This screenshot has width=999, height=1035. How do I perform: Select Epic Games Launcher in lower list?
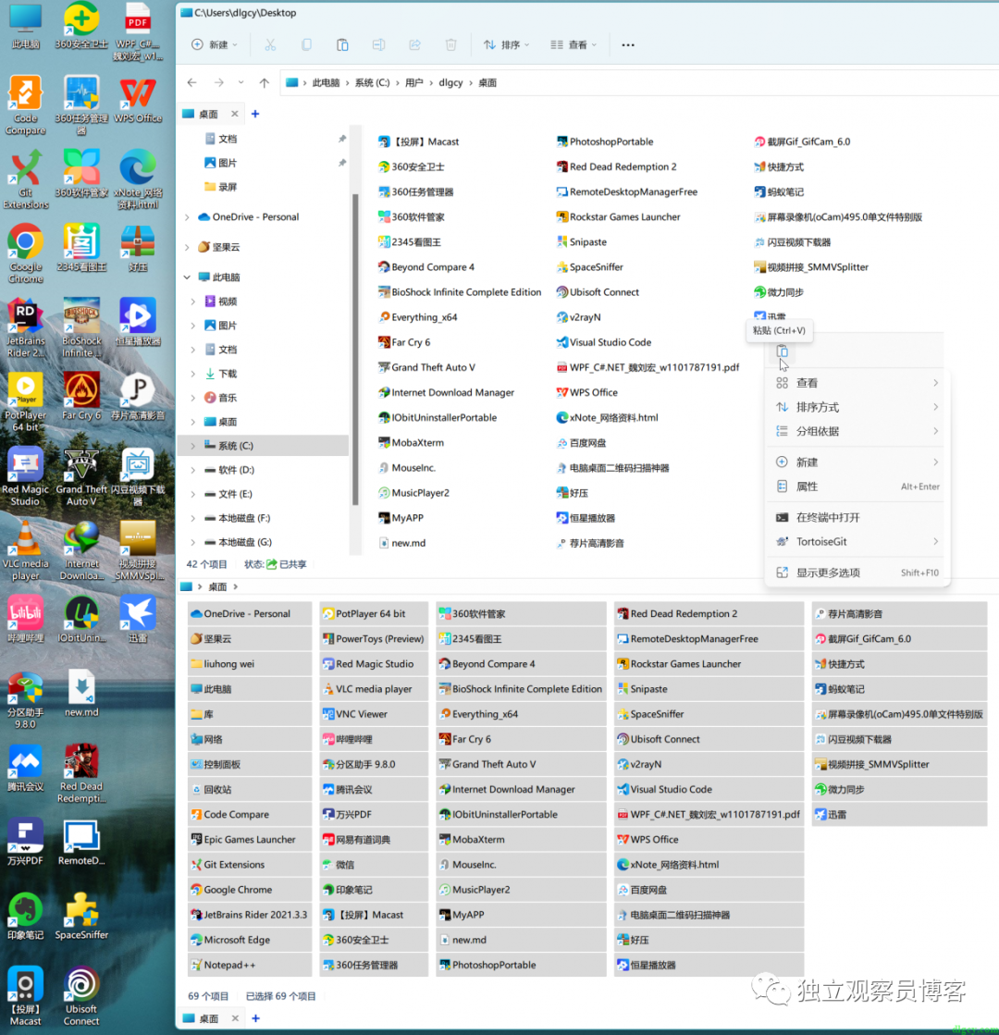pyautogui.click(x=251, y=839)
